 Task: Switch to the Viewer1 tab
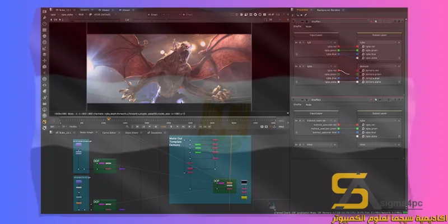tap(85, 10)
